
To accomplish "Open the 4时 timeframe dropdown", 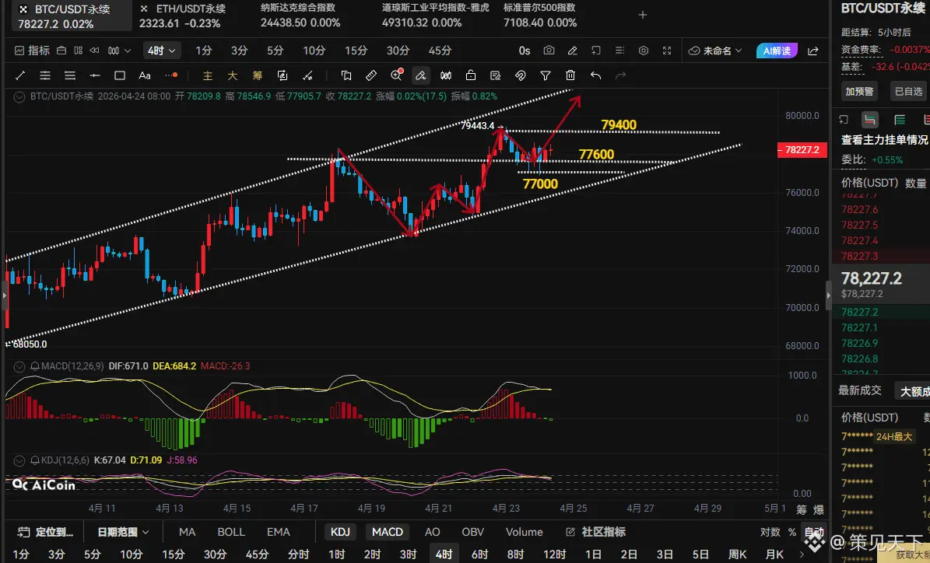I will 161,51.
